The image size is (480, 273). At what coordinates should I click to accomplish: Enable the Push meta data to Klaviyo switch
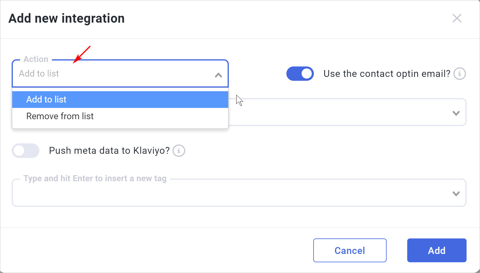click(x=26, y=151)
